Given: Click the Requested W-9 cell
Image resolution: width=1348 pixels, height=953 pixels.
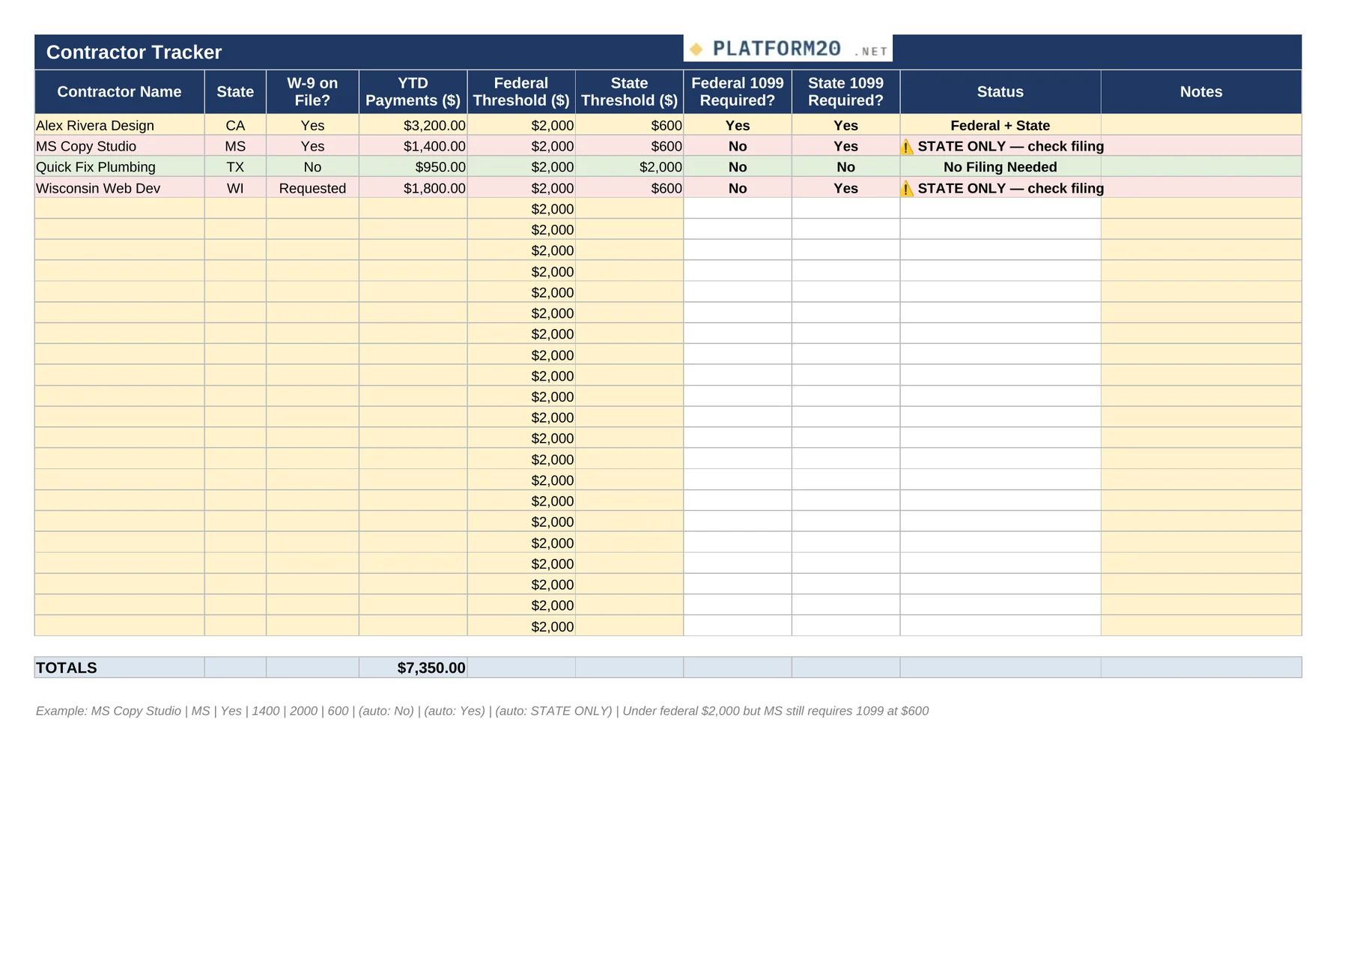Looking at the screenshot, I should 312,188.
